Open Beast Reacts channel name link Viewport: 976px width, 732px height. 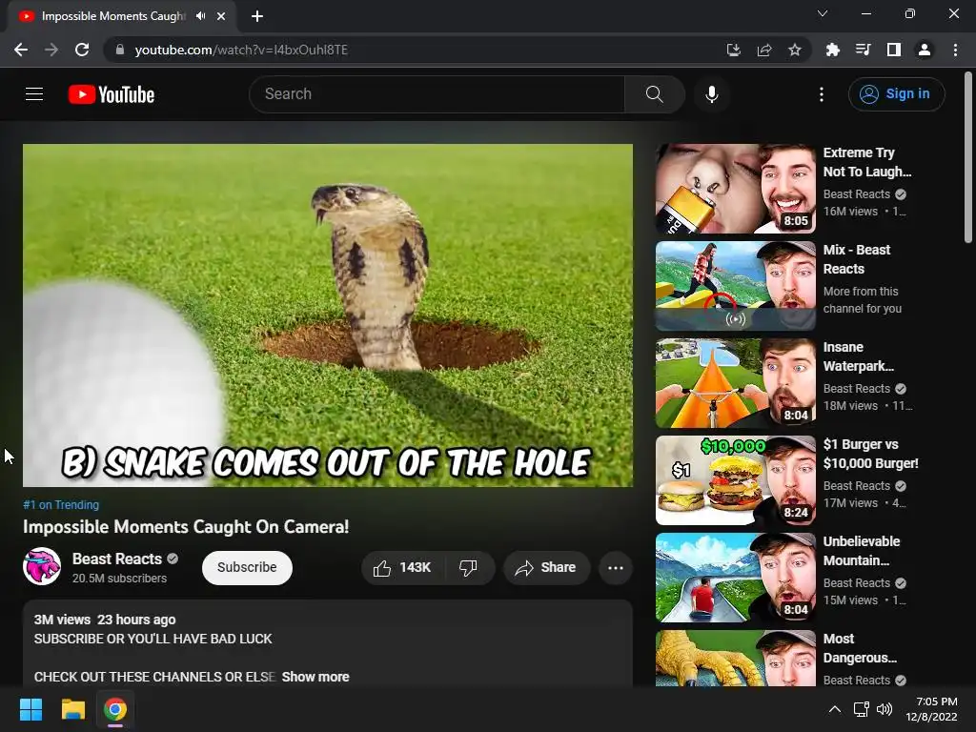117,559
